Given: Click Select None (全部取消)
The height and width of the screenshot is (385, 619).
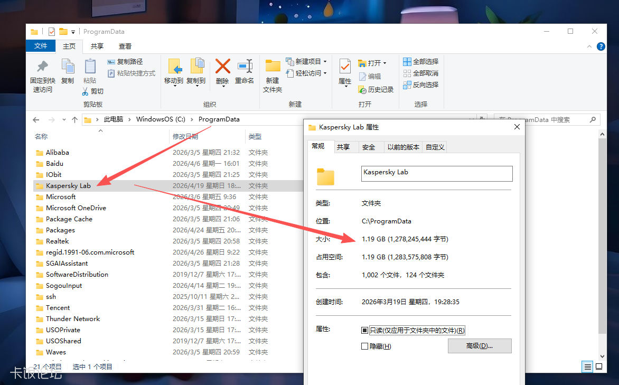Looking at the screenshot, I should 421,73.
